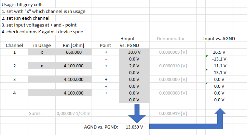
Task: Click the "x" usage cell for channel 1
Action: tap(42, 52)
